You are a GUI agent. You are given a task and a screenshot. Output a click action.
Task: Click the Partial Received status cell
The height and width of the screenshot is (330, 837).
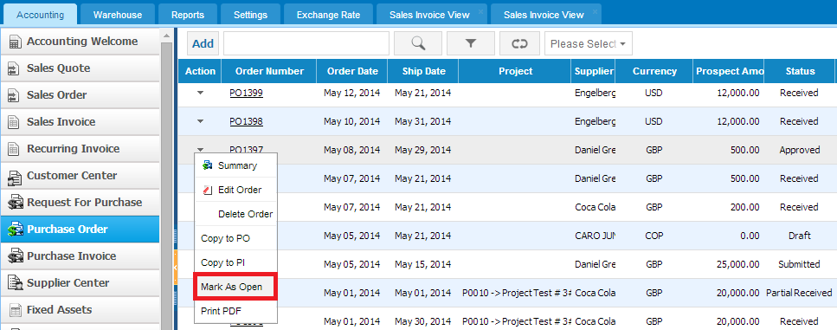pos(799,293)
